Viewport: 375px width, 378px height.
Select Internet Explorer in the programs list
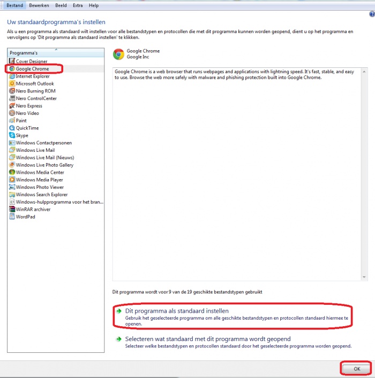click(33, 76)
